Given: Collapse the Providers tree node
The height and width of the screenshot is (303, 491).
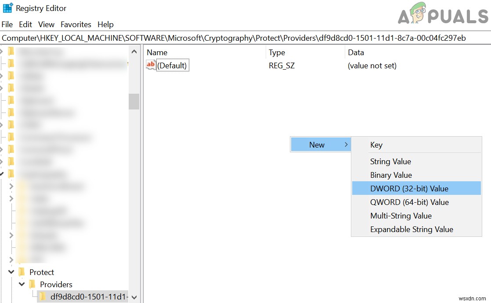Looking at the screenshot, I should 22,284.
